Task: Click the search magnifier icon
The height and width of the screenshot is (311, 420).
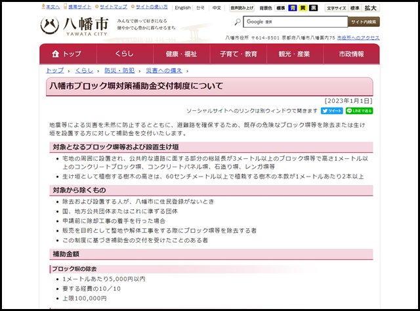Action: (236, 22)
